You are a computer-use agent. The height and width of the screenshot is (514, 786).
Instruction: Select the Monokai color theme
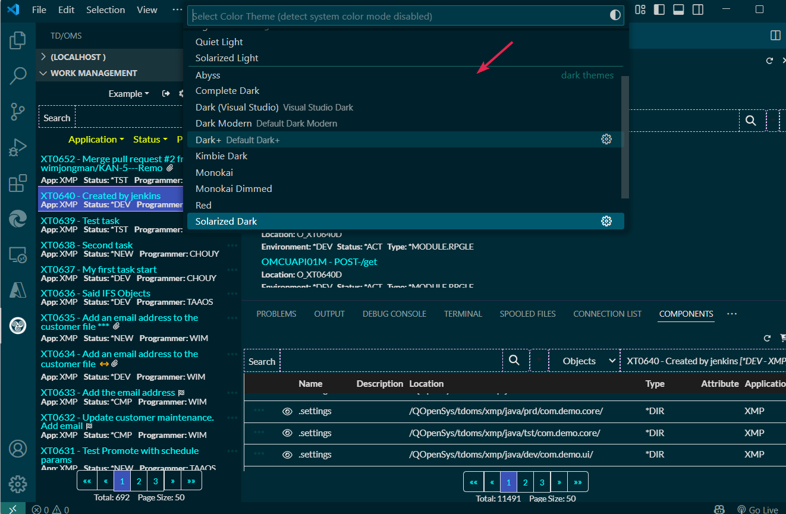pyautogui.click(x=214, y=172)
